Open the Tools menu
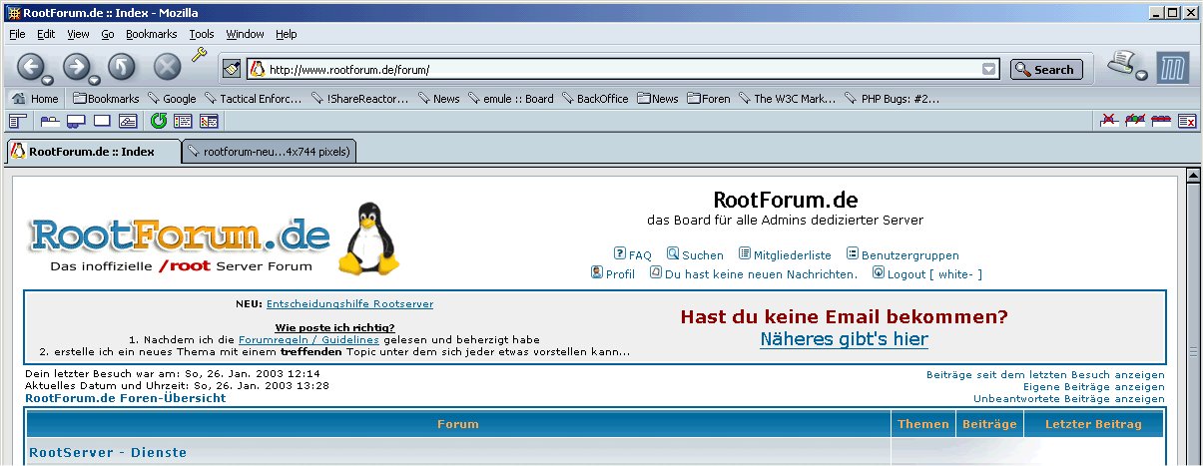 pyautogui.click(x=202, y=34)
